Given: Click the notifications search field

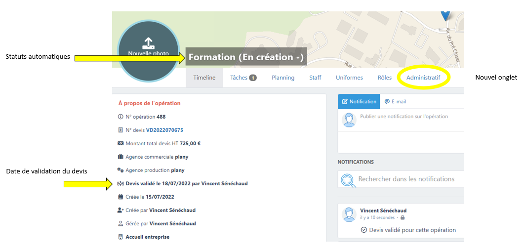Looking at the screenshot, I should pyautogui.click(x=406, y=179).
